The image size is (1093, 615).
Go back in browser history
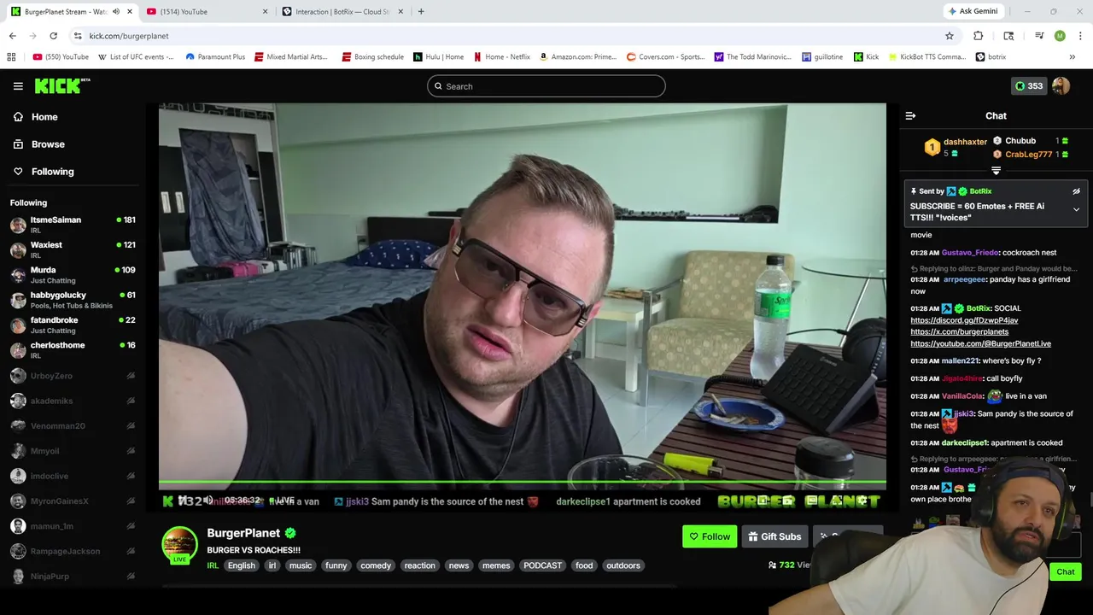click(x=12, y=36)
